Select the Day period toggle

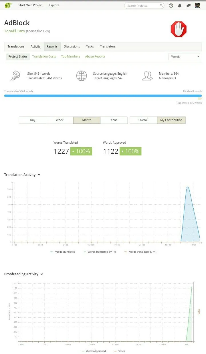[x=33, y=120]
